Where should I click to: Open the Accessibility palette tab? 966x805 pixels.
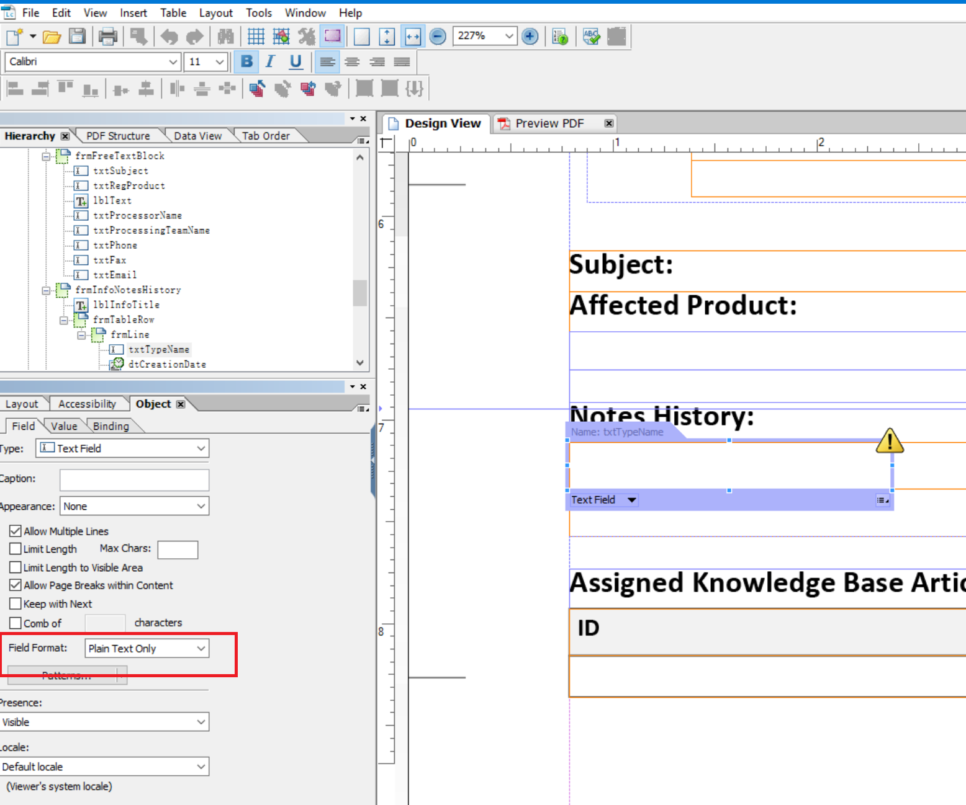click(x=87, y=404)
